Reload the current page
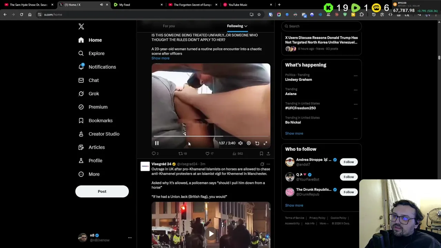Screen dimensions: 441x248 pyautogui.click(x=21, y=14)
